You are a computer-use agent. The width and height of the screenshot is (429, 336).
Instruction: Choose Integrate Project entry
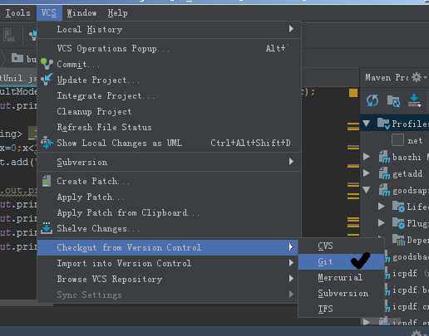pos(169,95)
